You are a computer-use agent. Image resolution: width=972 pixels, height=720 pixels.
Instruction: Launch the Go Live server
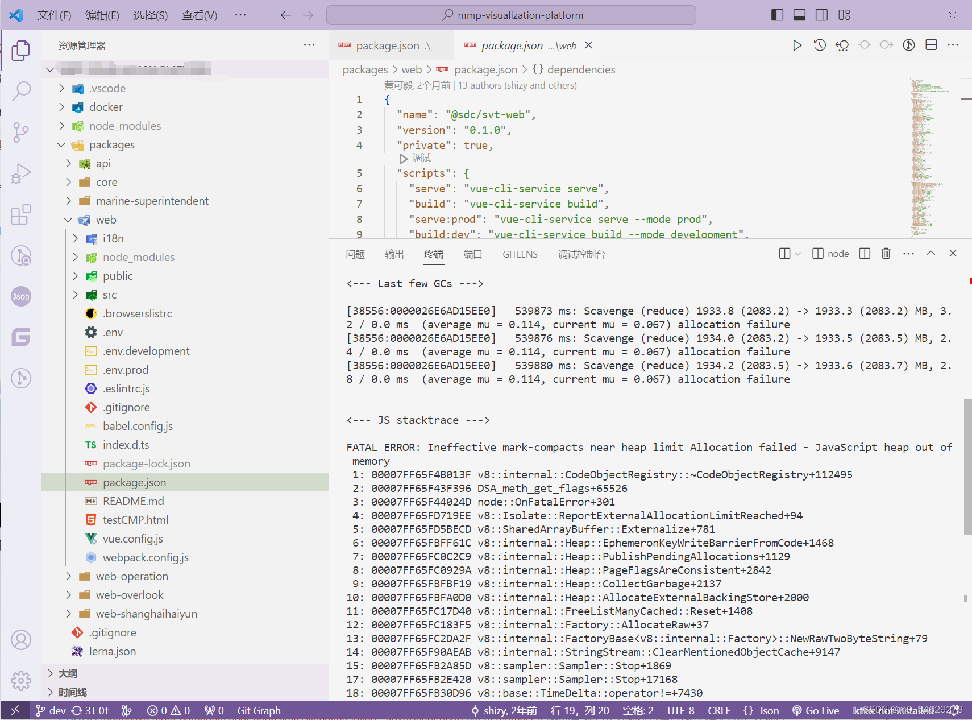[x=816, y=710]
